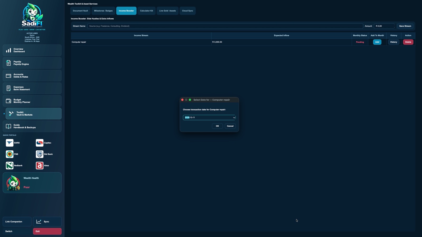Focus the Stream Name input field
Image resolution: width=422 pixels, height=237 pixels.
[x=225, y=26]
